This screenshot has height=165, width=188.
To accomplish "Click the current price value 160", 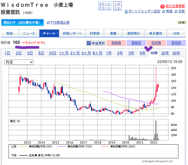I will (16, 43).
